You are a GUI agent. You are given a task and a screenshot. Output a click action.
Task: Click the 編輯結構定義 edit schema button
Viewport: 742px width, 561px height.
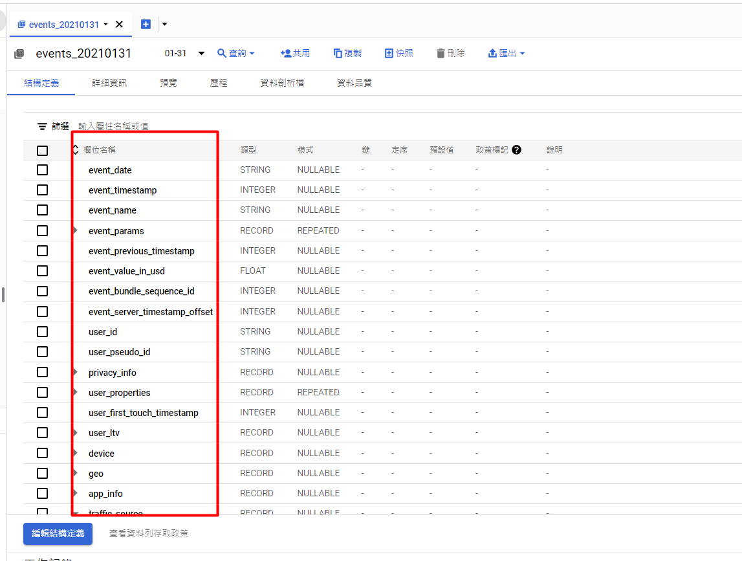58,534
